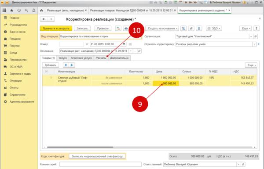264x169 pixels.
Task: Switch to the Агентские услуги tab
Action: coord(81,58)
